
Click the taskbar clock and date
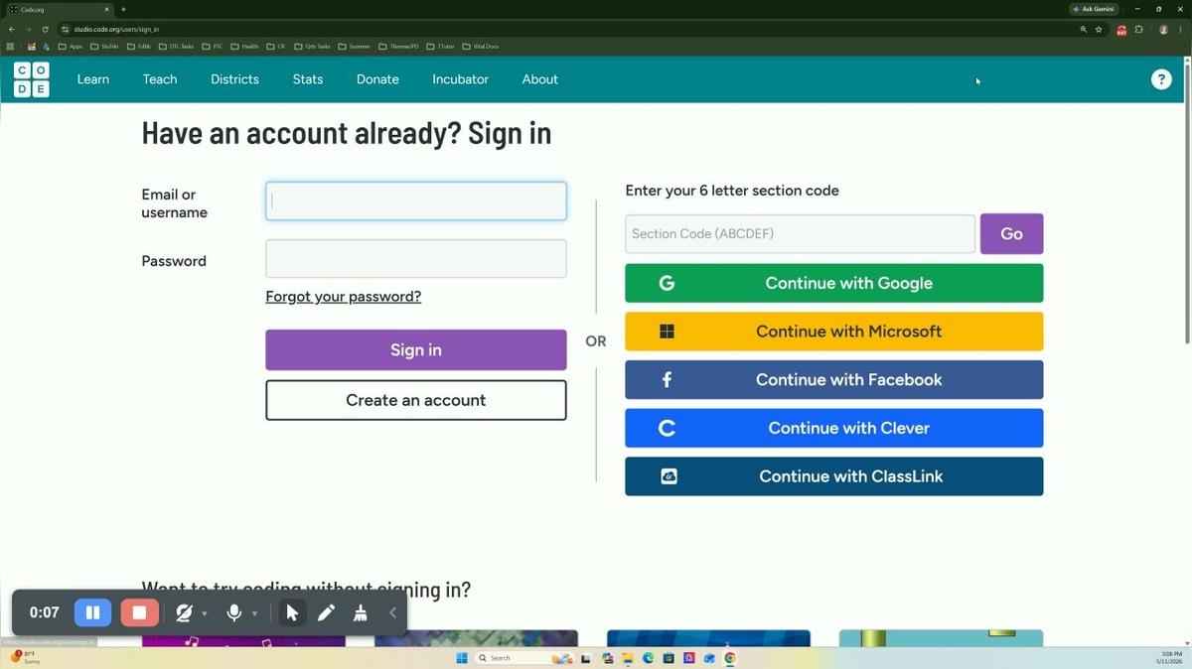point(1168,657)
